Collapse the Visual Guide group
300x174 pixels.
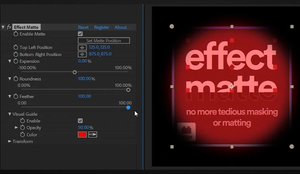[x=10, y=114]
